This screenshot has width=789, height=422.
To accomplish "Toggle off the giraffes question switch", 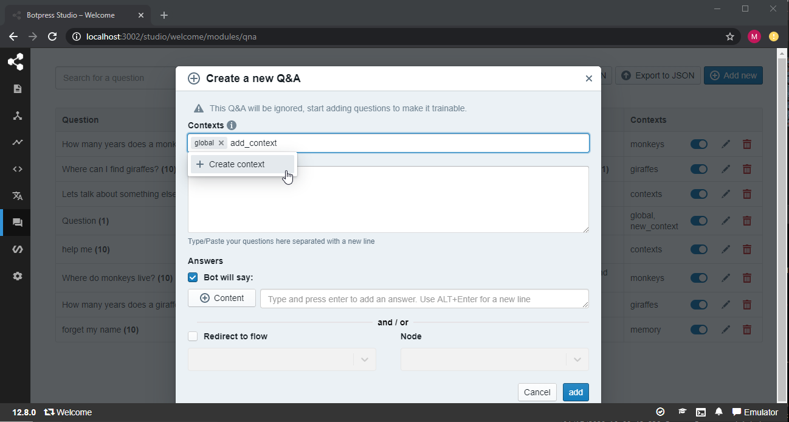I will coord(699,169).
